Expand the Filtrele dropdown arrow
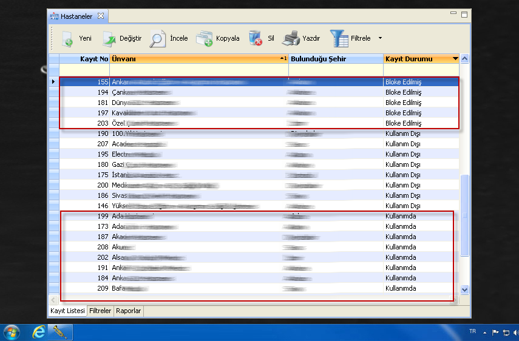The width and height of the screenshot is (519, 341). 380,38
